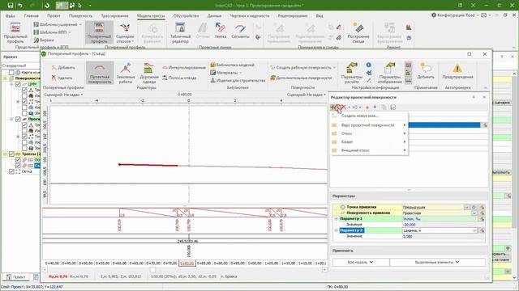Open the Конфигурация Road dropdown
Viewport: 519px width, 291px height.
(x=456, y=15)
